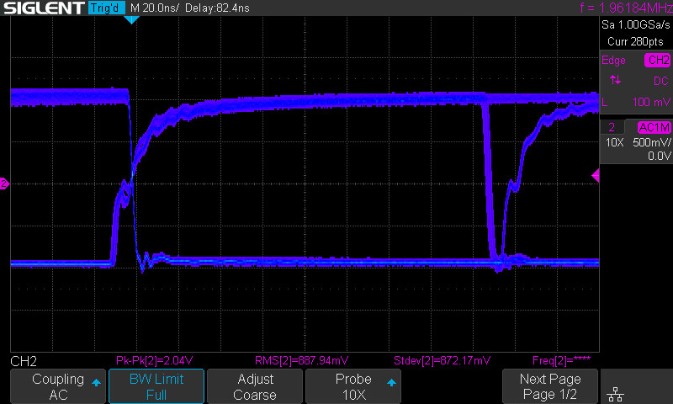The image size is (673, 404).
Task: Click the Stdev[2]=872.17mV measurement
Action: pos(442,360)
